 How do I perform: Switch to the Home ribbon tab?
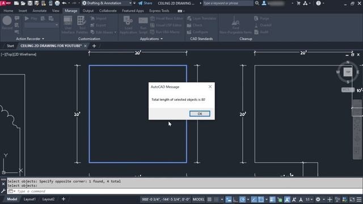click(x=9, y=11)
